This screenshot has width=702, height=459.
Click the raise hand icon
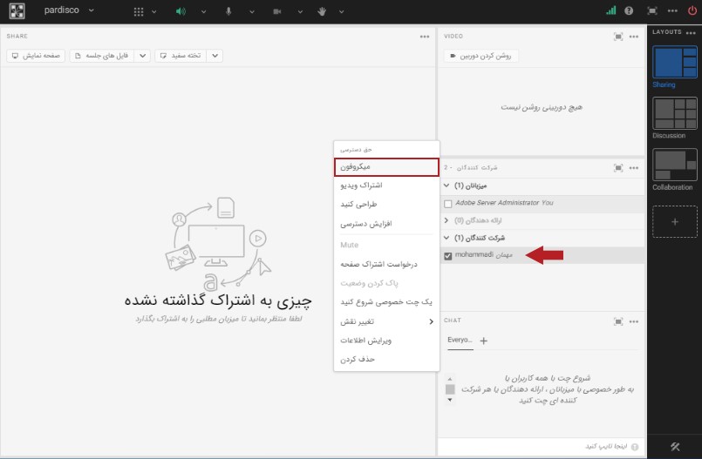(322, 11)
